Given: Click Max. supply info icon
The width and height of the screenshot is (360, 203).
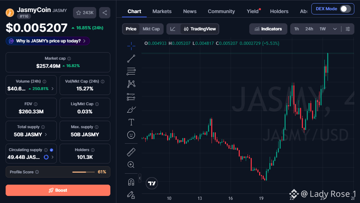Looking at the screenshot, I should tap(97, 127).
